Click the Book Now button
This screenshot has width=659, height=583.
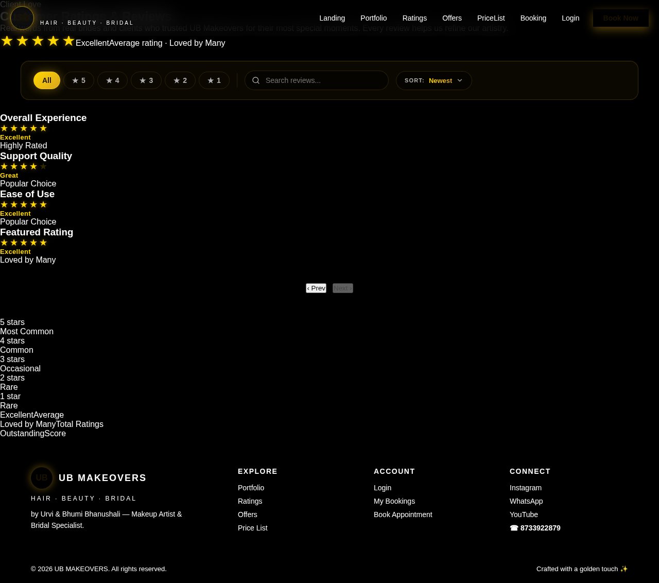point(621,18)
